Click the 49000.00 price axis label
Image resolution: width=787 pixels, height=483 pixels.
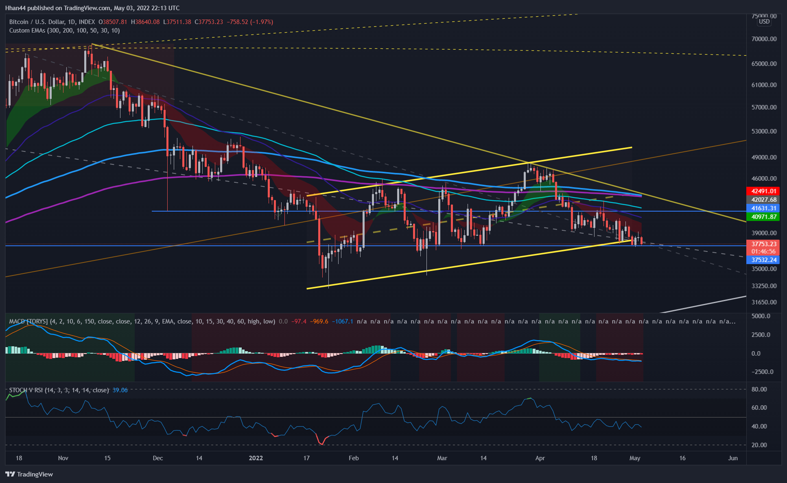click(764, 157)
